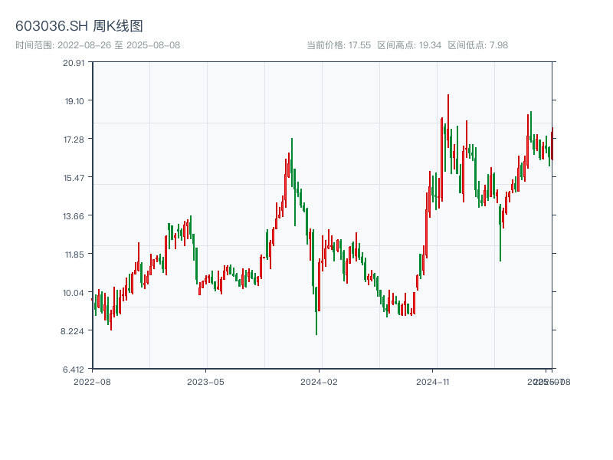Image resolution: width=613 pixels, height=460 pixels.
Task: Select the y-axis label 13.66
Action: tap(74, 216)
